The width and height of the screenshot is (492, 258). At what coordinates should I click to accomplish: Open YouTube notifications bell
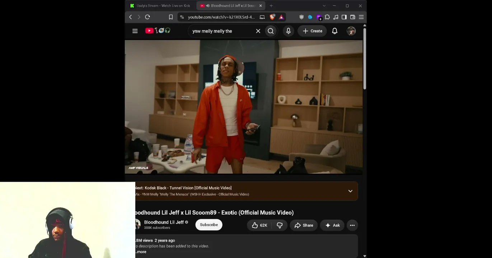[x=334, y=31]
